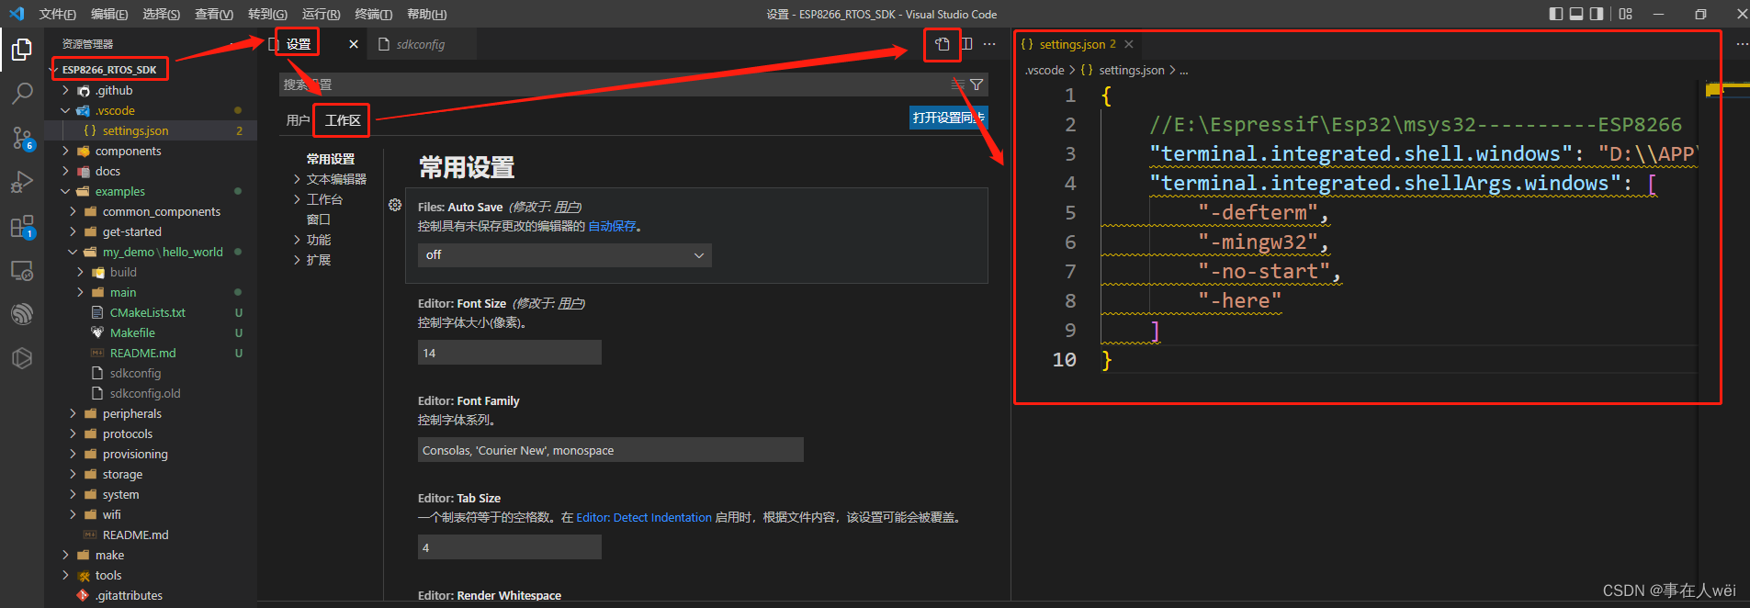Open the 转到(G) menu
Screen dimensions: 1750x608
point(267,14)
